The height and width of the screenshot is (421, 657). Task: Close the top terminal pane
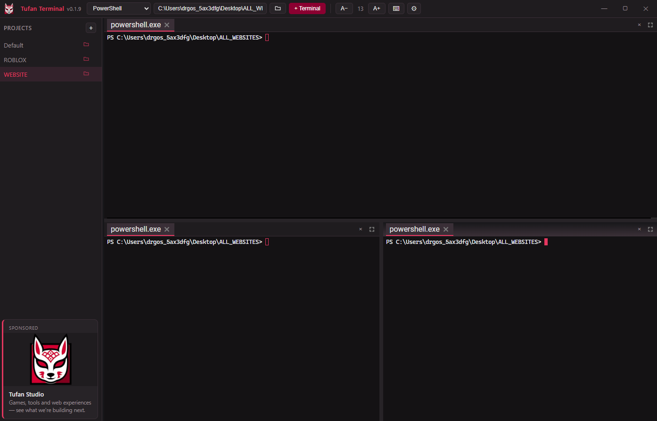pos(639,25)
